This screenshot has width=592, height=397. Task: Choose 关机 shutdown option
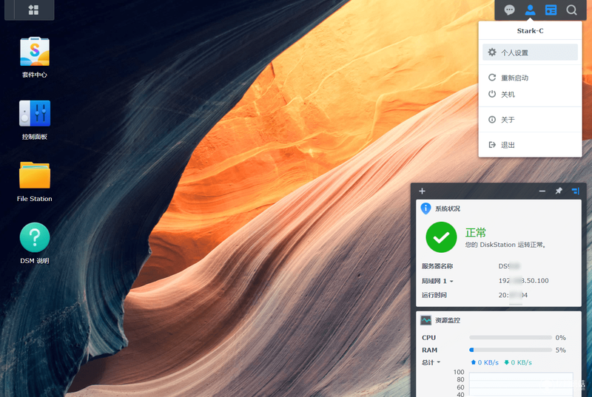[x=530, y=94]
